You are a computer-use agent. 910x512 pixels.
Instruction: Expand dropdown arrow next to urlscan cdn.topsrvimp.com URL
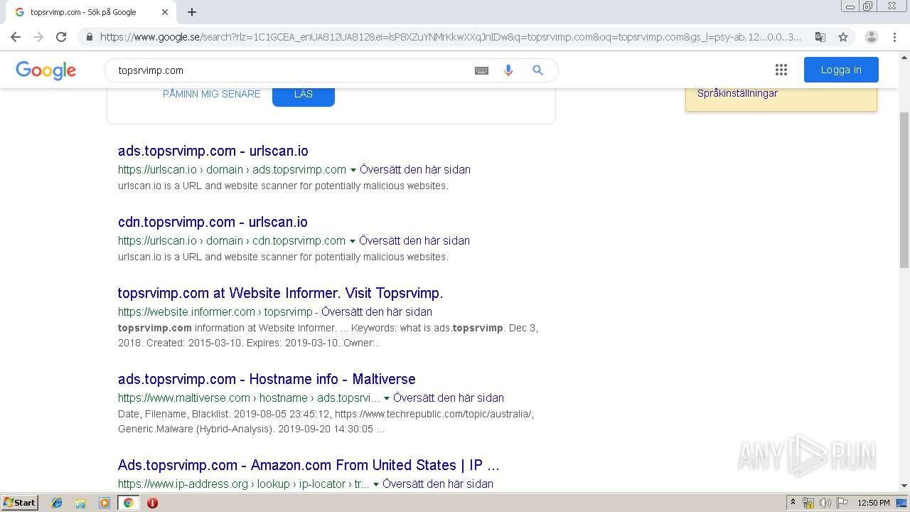pos(352,241)
